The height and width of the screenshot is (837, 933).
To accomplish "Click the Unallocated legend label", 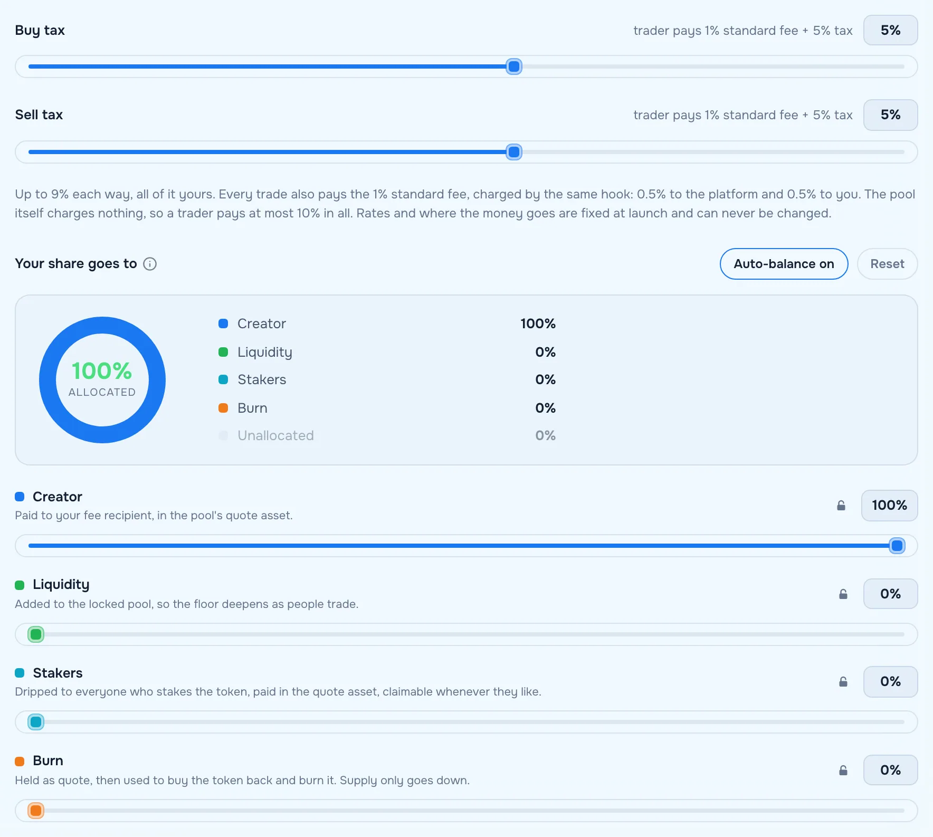I will coord(275,435).
